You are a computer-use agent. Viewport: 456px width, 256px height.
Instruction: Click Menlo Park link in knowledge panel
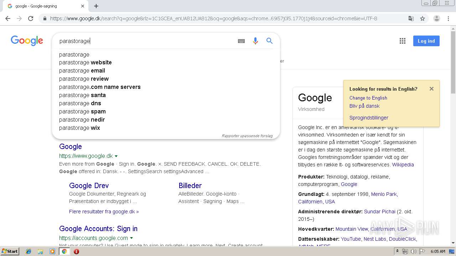pyautogui.click(x=384, y=194)
